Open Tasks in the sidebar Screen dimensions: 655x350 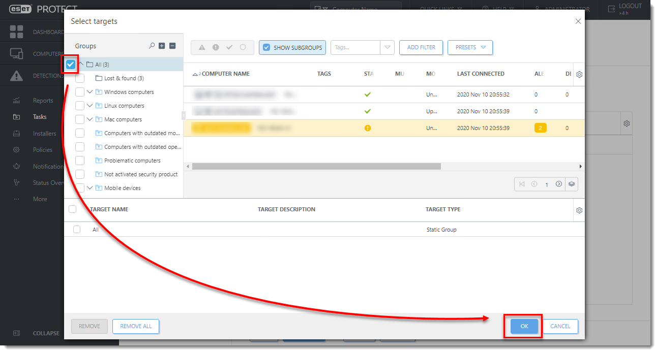point(40,117)
